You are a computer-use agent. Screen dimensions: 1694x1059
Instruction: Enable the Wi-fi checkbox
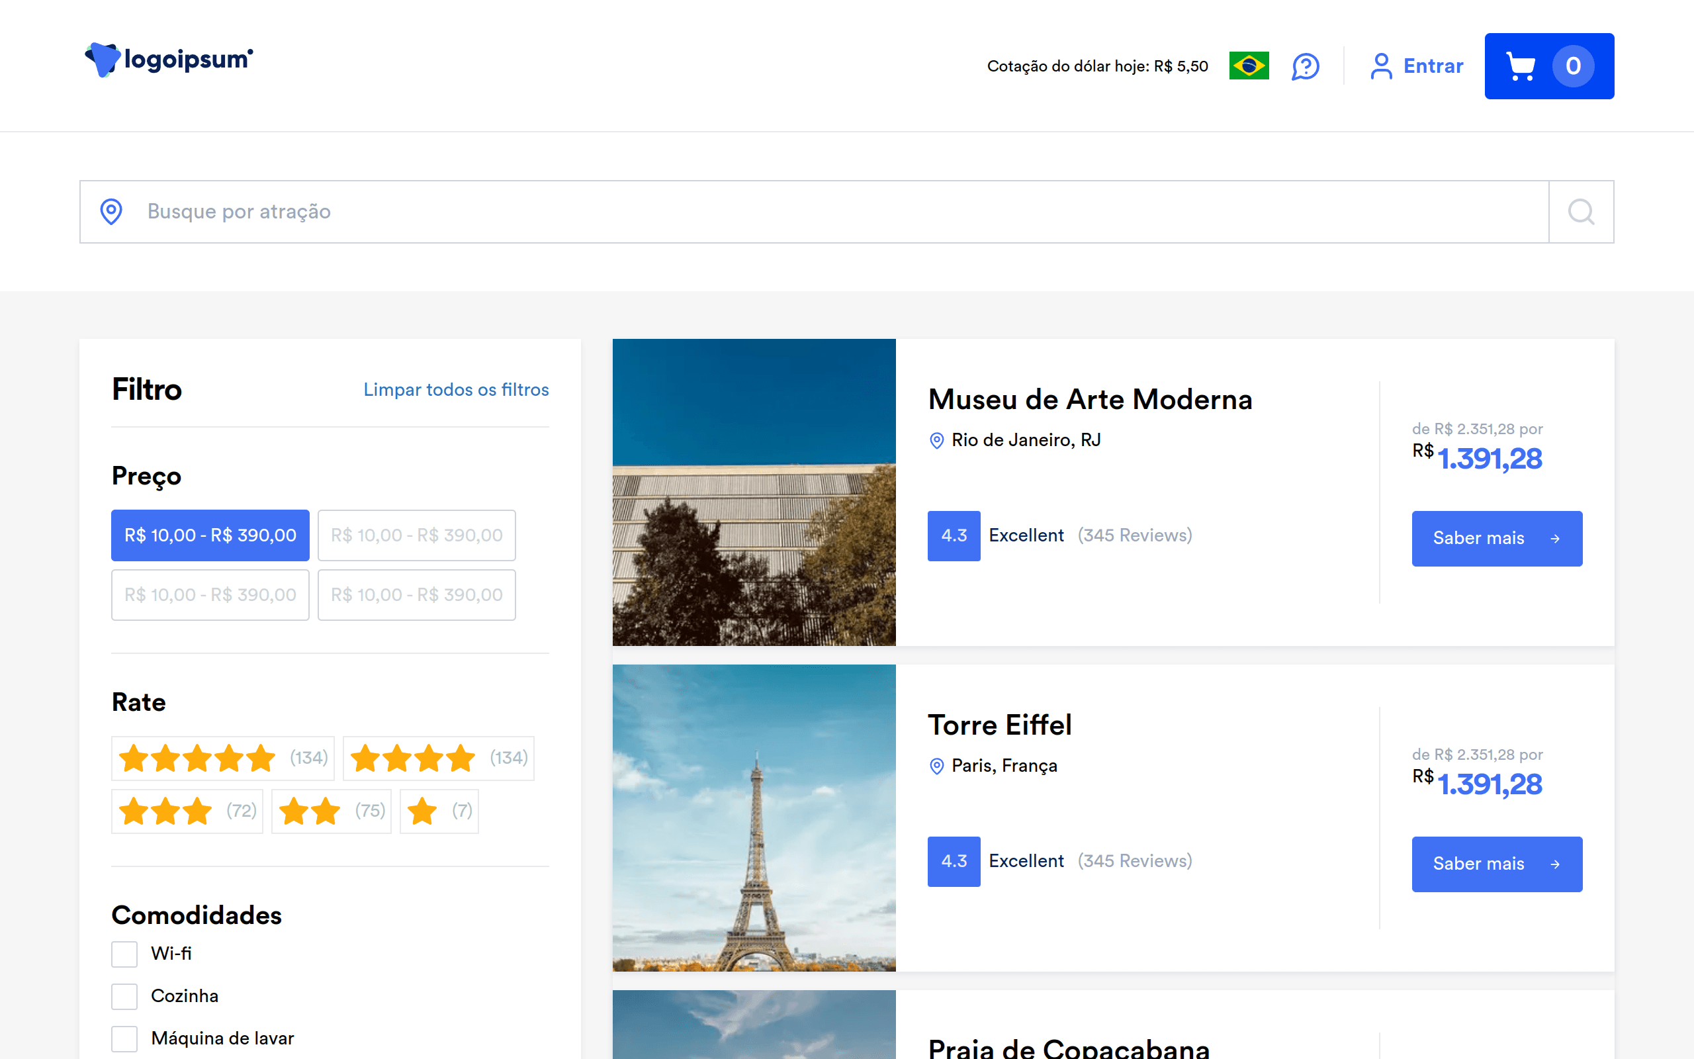[x=124, y=954]
